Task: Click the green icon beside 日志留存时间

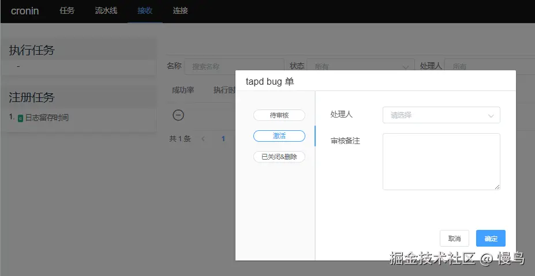Action: pos(20,118)
